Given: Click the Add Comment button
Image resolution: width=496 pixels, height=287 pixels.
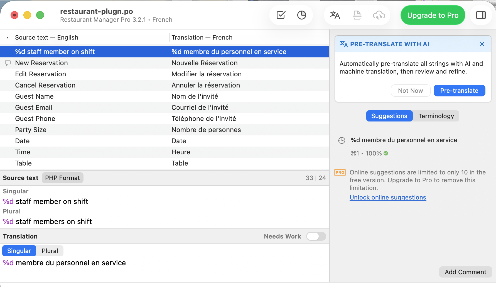Looking at the screenshot, I should (x=465, y=272).
